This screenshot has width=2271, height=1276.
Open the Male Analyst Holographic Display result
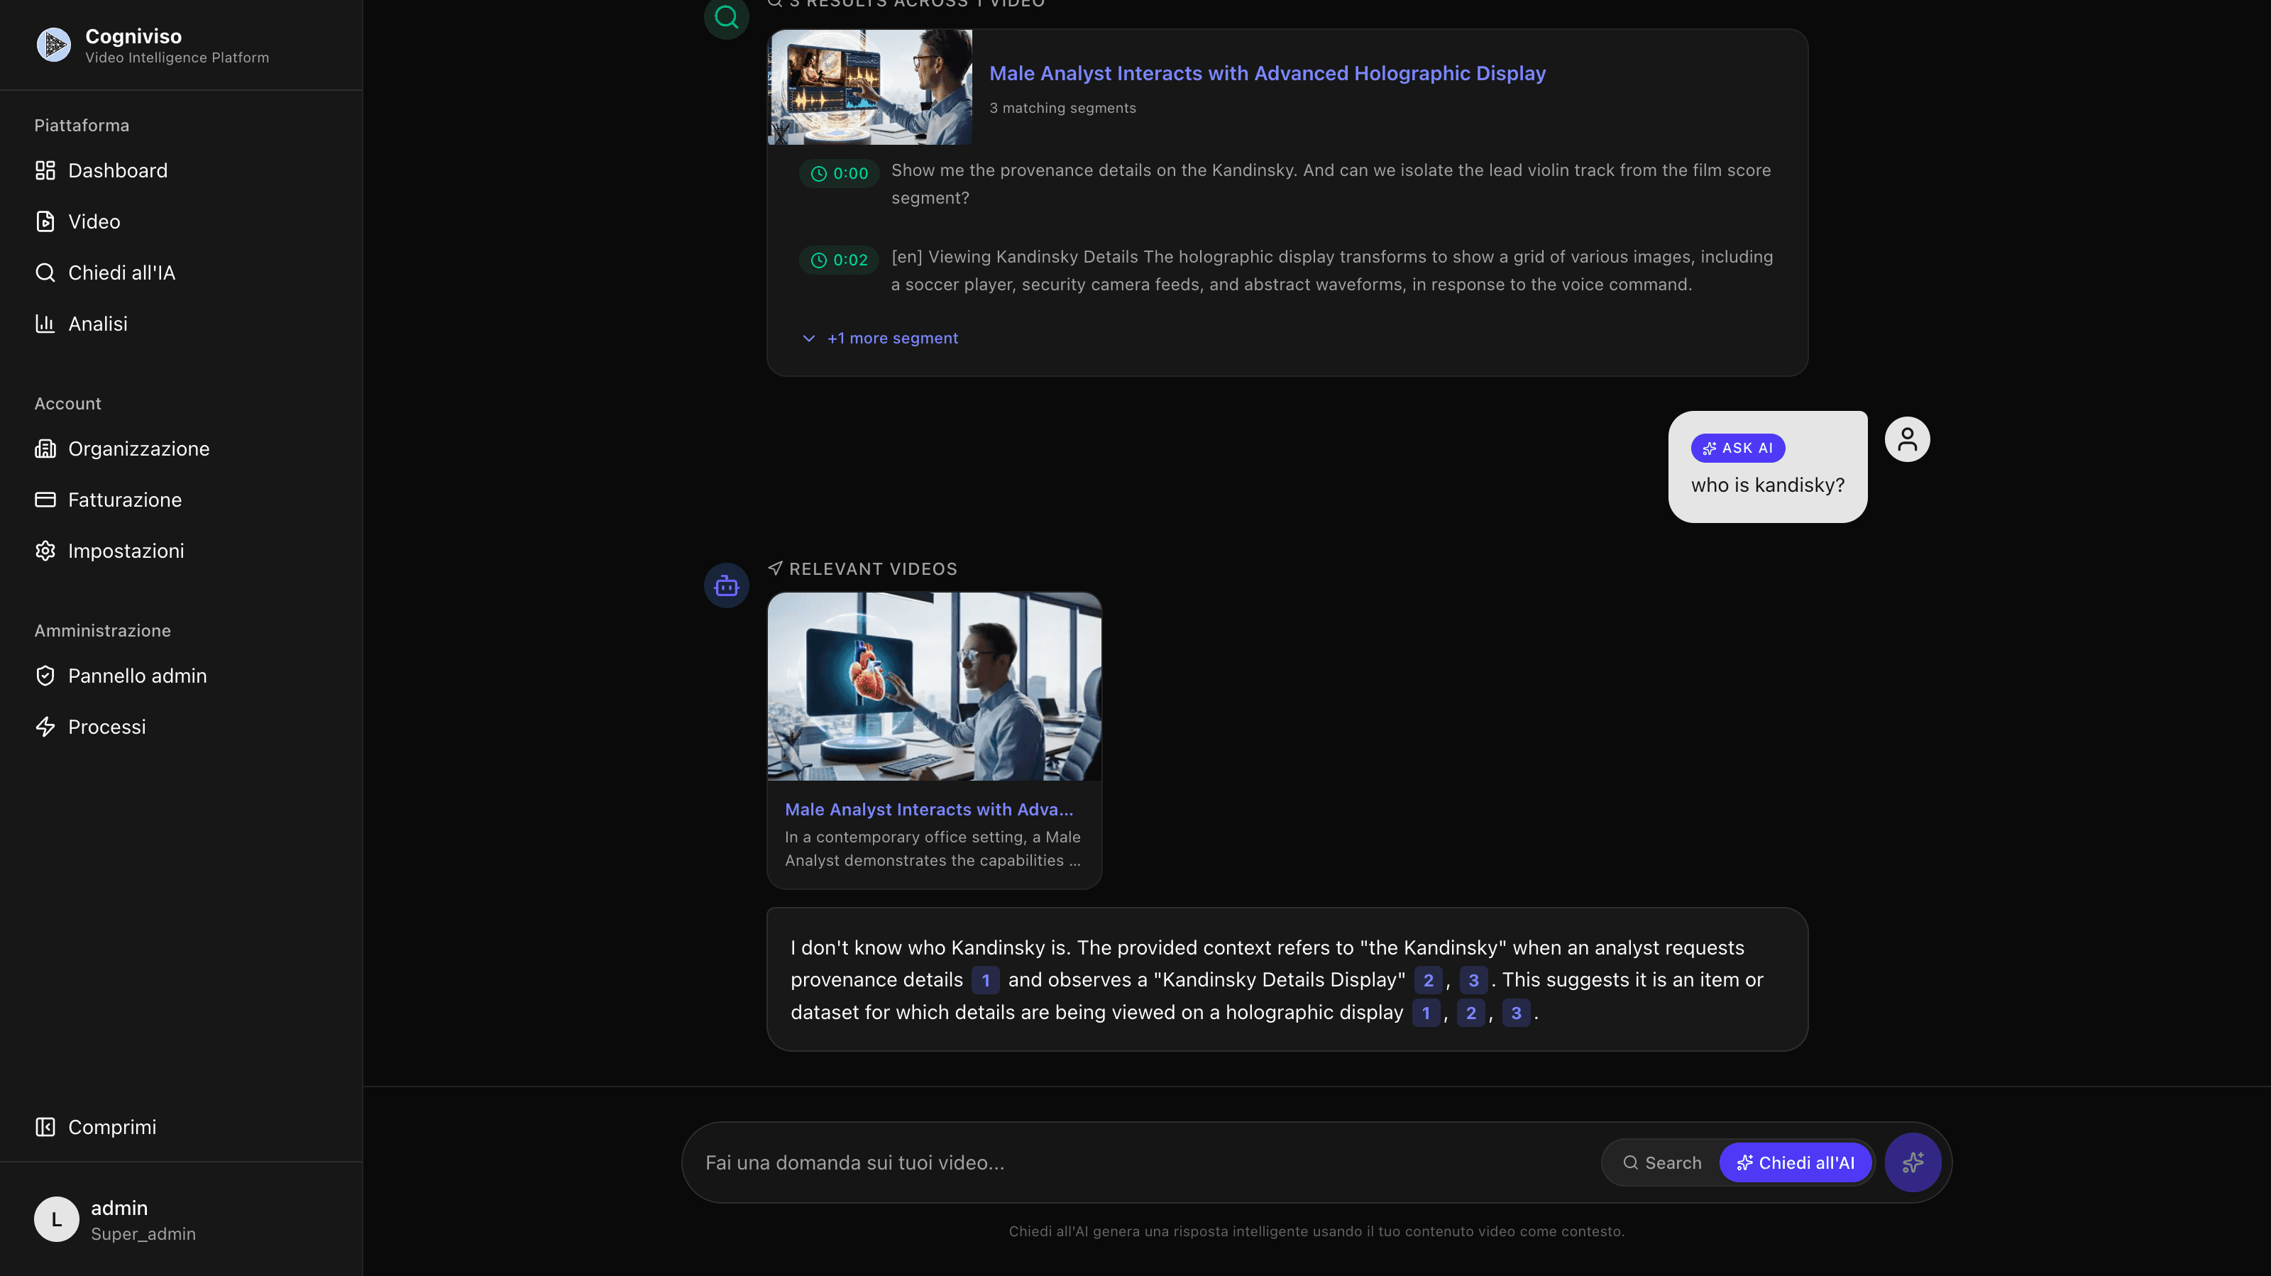(x=1267, y=73)
